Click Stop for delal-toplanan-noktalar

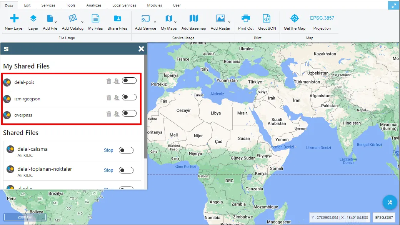(108, 170)
